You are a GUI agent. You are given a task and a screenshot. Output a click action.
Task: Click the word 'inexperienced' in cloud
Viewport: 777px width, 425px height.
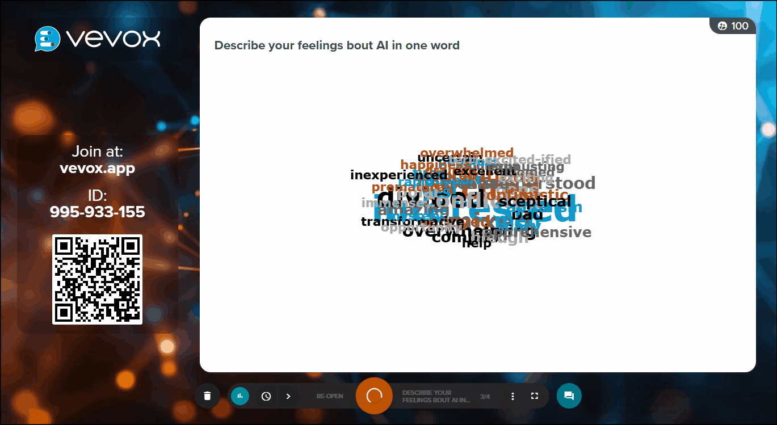[x=398, y=175]
